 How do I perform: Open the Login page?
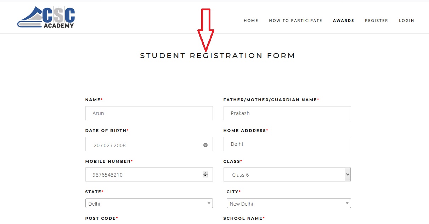(x=406, y=21)
